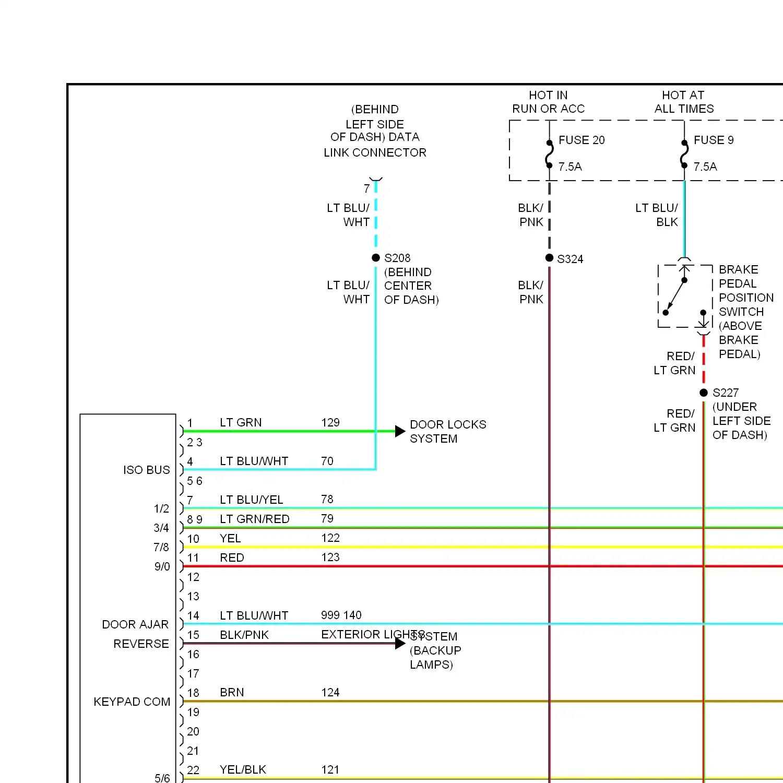The width and height of the screenshot is (783, 783).
Task: Click pin number 20 on the connector
Action: [x=193, y=731]
